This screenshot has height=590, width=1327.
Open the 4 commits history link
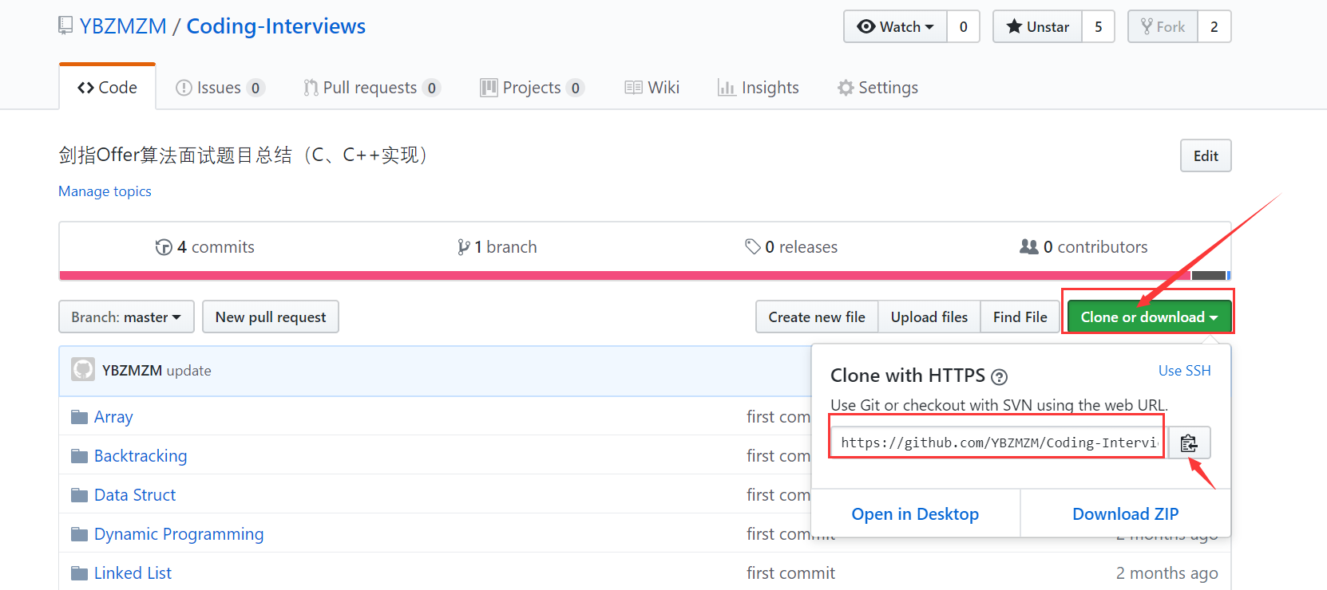pyautogui.click(x=205, y=247)
